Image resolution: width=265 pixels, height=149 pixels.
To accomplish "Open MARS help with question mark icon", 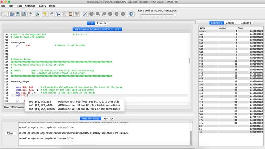I will [x=131, y=14].
